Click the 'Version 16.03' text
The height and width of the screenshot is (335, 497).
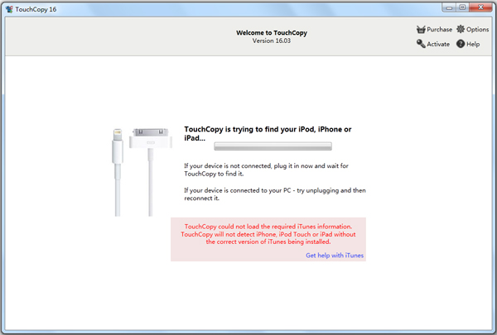(272, 41)
